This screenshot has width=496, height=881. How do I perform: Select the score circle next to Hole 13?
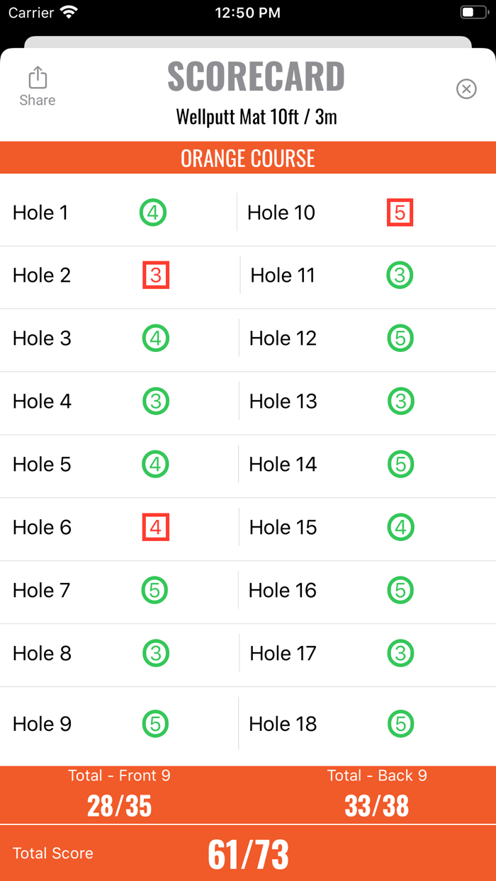(x=400, y=401)
